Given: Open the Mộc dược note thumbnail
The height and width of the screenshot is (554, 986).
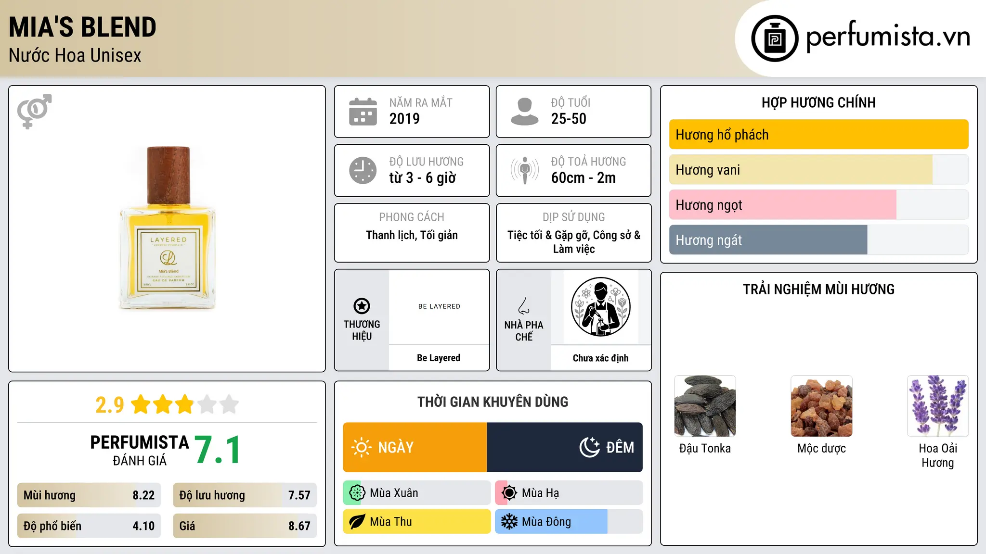Looking at the screenshot, I should 821,406.
